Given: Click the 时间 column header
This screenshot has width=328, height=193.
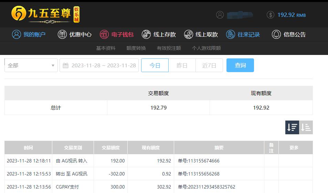Looking at the screenshot, I should click(x=28, y=148).
